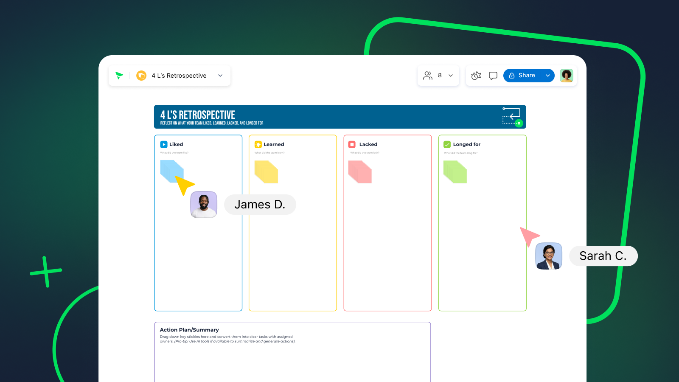Click James D.'s avatar photo
Viewport: 679px width, 382px height.
pyautogui.click(x=204, y=205)
